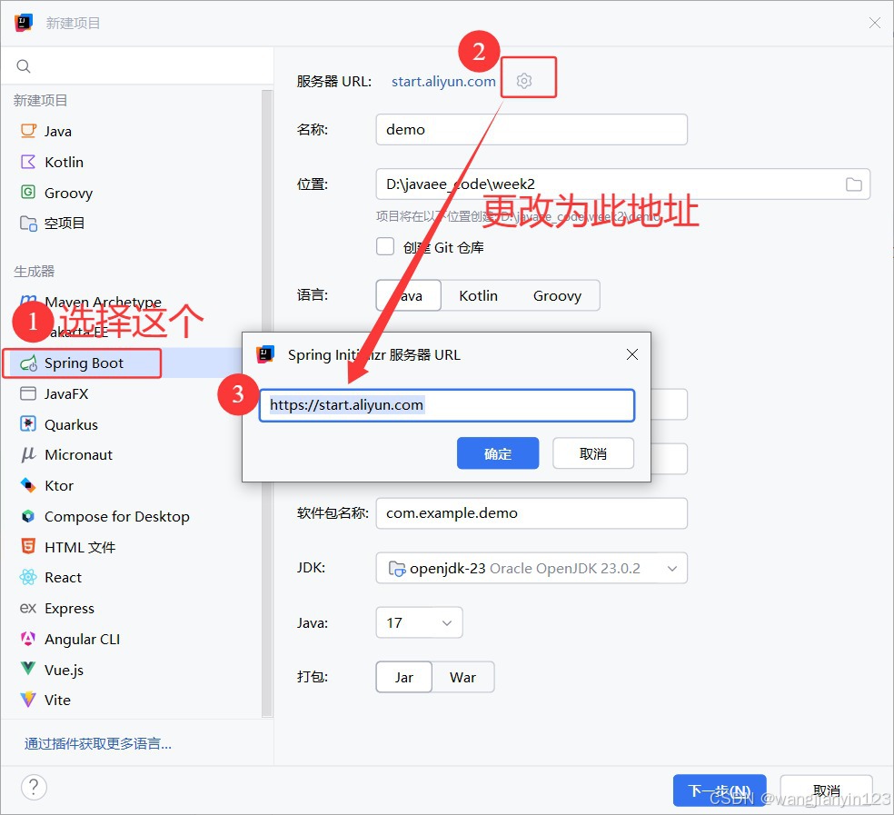Open the Java version 17 dropdown
The image size is (894, 815).
tap(419, 622)
